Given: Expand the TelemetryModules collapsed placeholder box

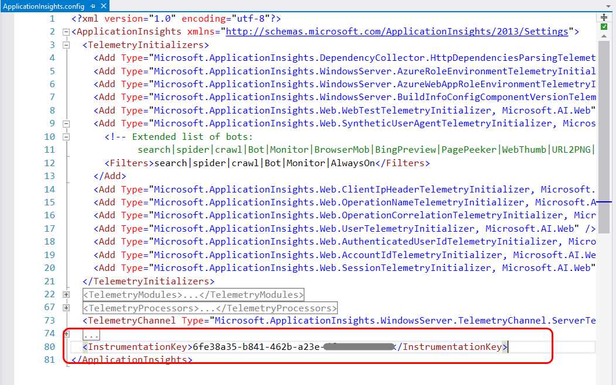Looking at the screenshot, I should [193, 294].
